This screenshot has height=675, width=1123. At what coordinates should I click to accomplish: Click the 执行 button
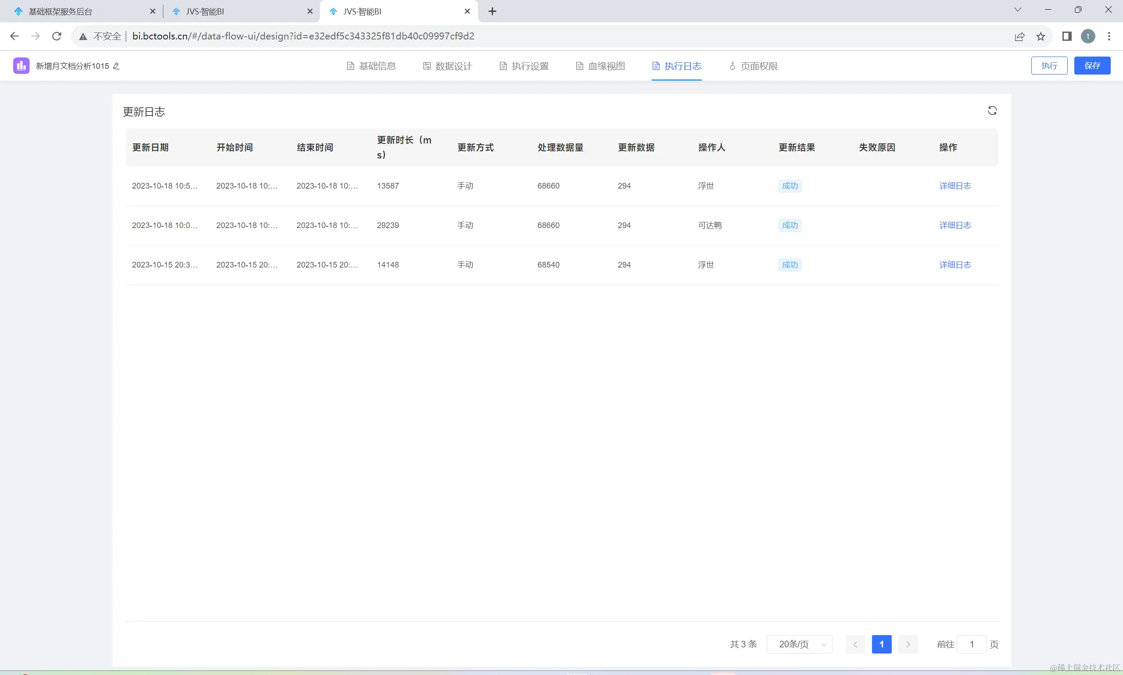[x=1049, y=65]
